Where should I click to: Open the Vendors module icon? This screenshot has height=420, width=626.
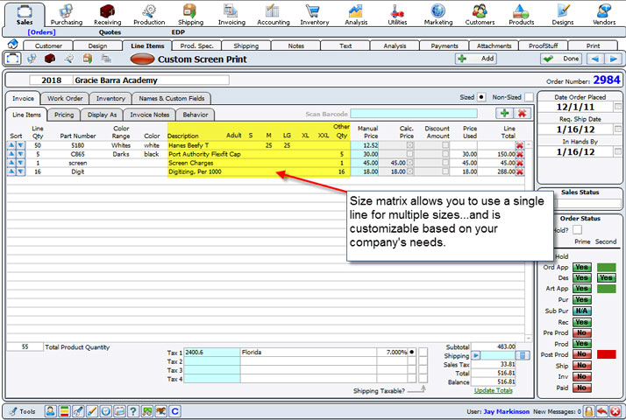[x=603, y=15]
